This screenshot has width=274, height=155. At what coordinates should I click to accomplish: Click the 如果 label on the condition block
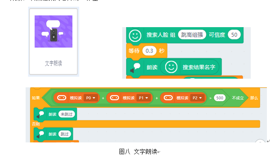pyautogui.click(x=35, y=98)
